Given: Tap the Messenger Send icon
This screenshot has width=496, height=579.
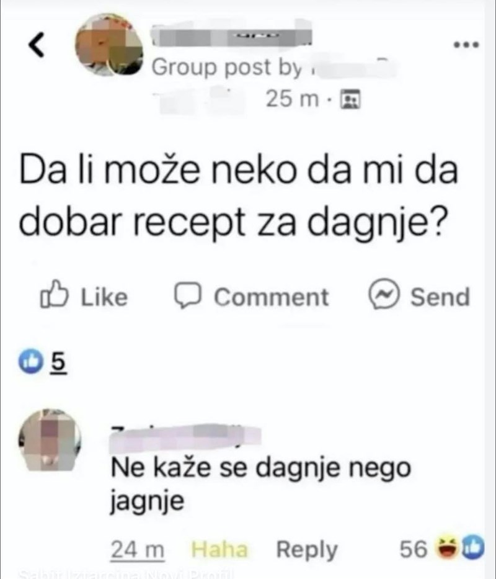Looking at the screenshot, I should coord(384,294).
